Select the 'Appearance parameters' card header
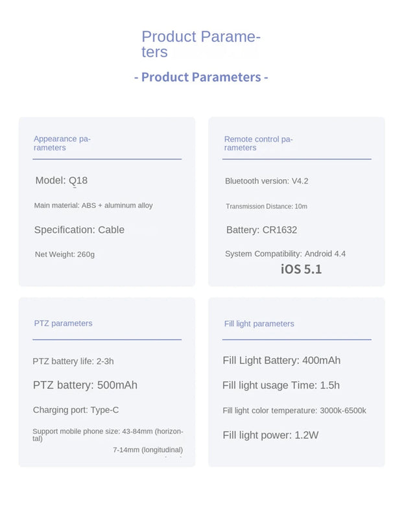This screenshot has width=402, height=525. [x=62, y=143]
